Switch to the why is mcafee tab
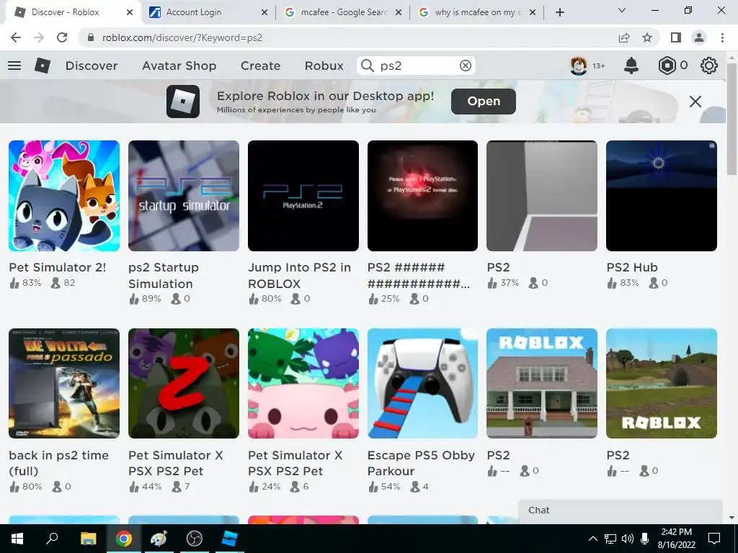This screenshot has width=738, height=553. (477, 12)
